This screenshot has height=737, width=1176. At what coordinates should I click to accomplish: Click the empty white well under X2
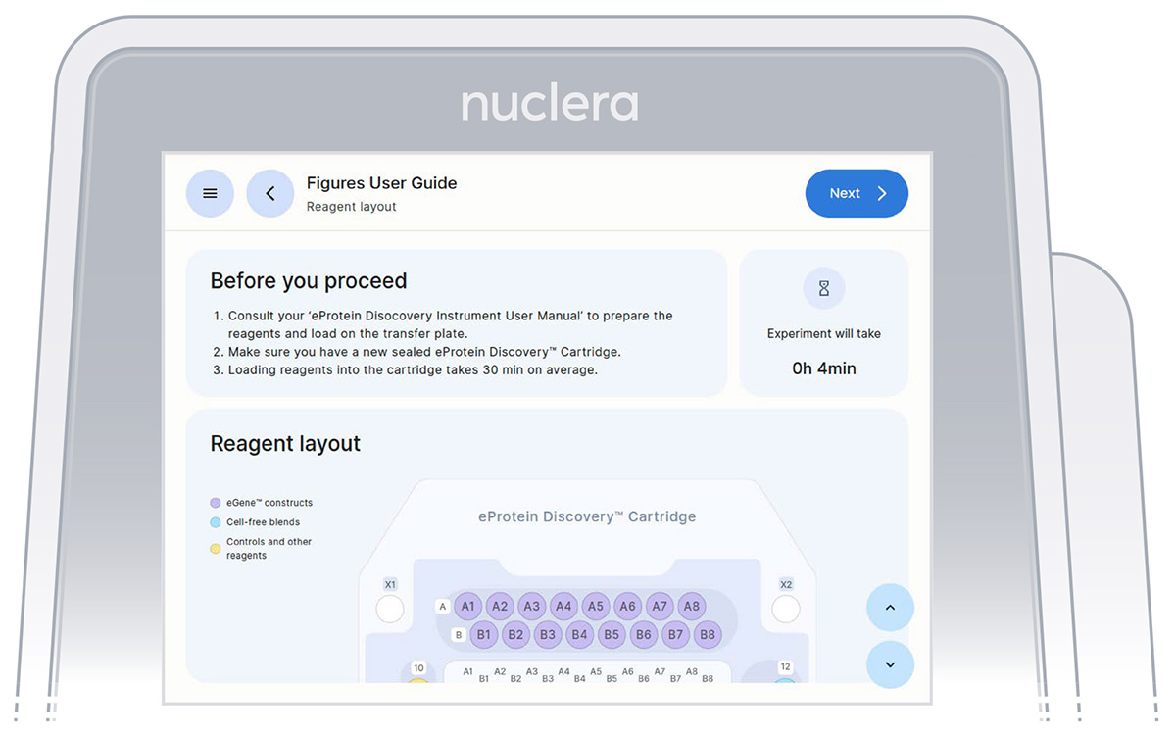786,610
